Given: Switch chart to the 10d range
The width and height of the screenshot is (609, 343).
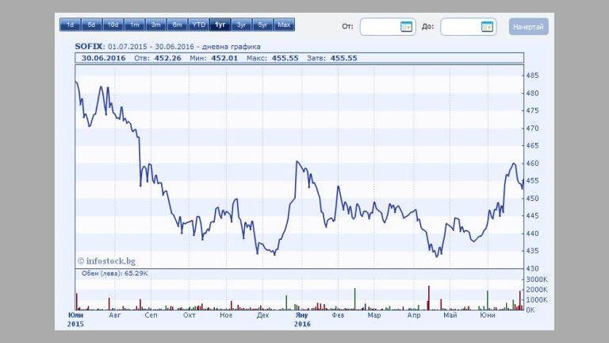Looking at the screenshot, I should [x=113, y=25].
